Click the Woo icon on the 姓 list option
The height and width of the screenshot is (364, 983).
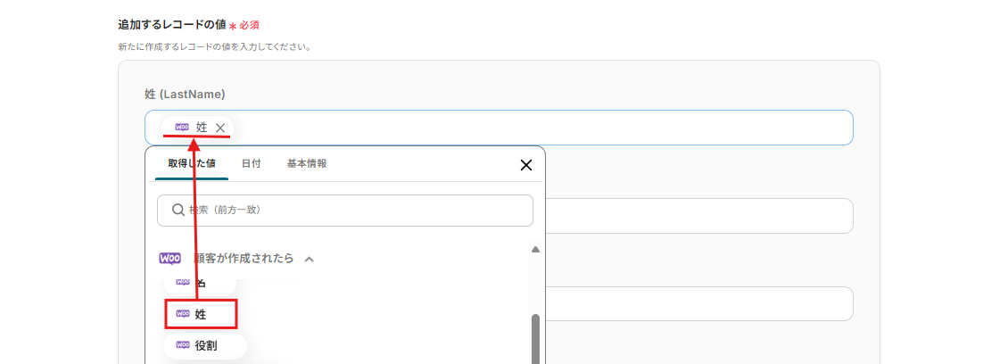(x=183, y=314)
